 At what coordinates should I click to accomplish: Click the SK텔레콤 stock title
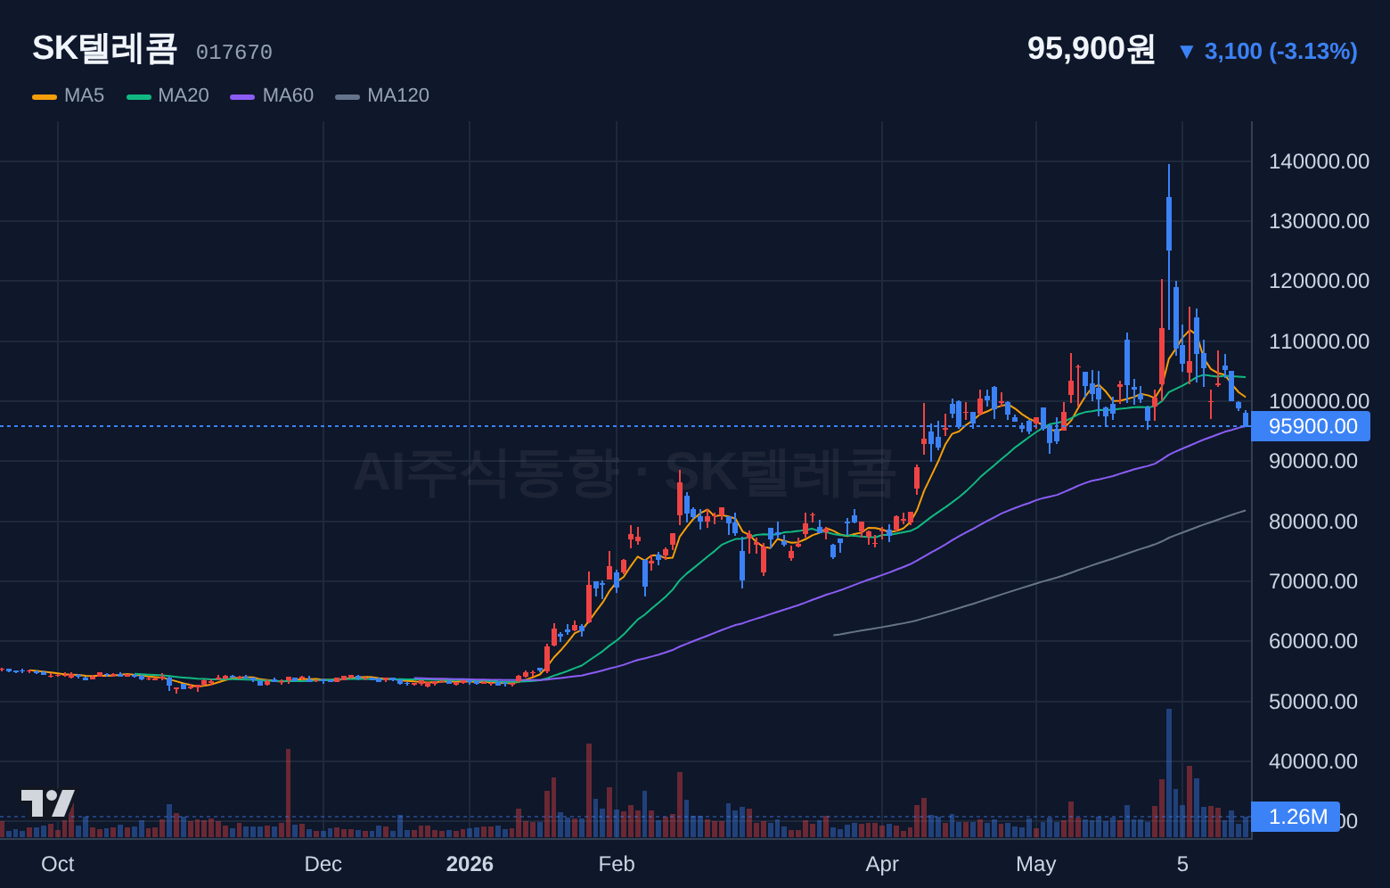pyautogui.click(x=105, y=48)
